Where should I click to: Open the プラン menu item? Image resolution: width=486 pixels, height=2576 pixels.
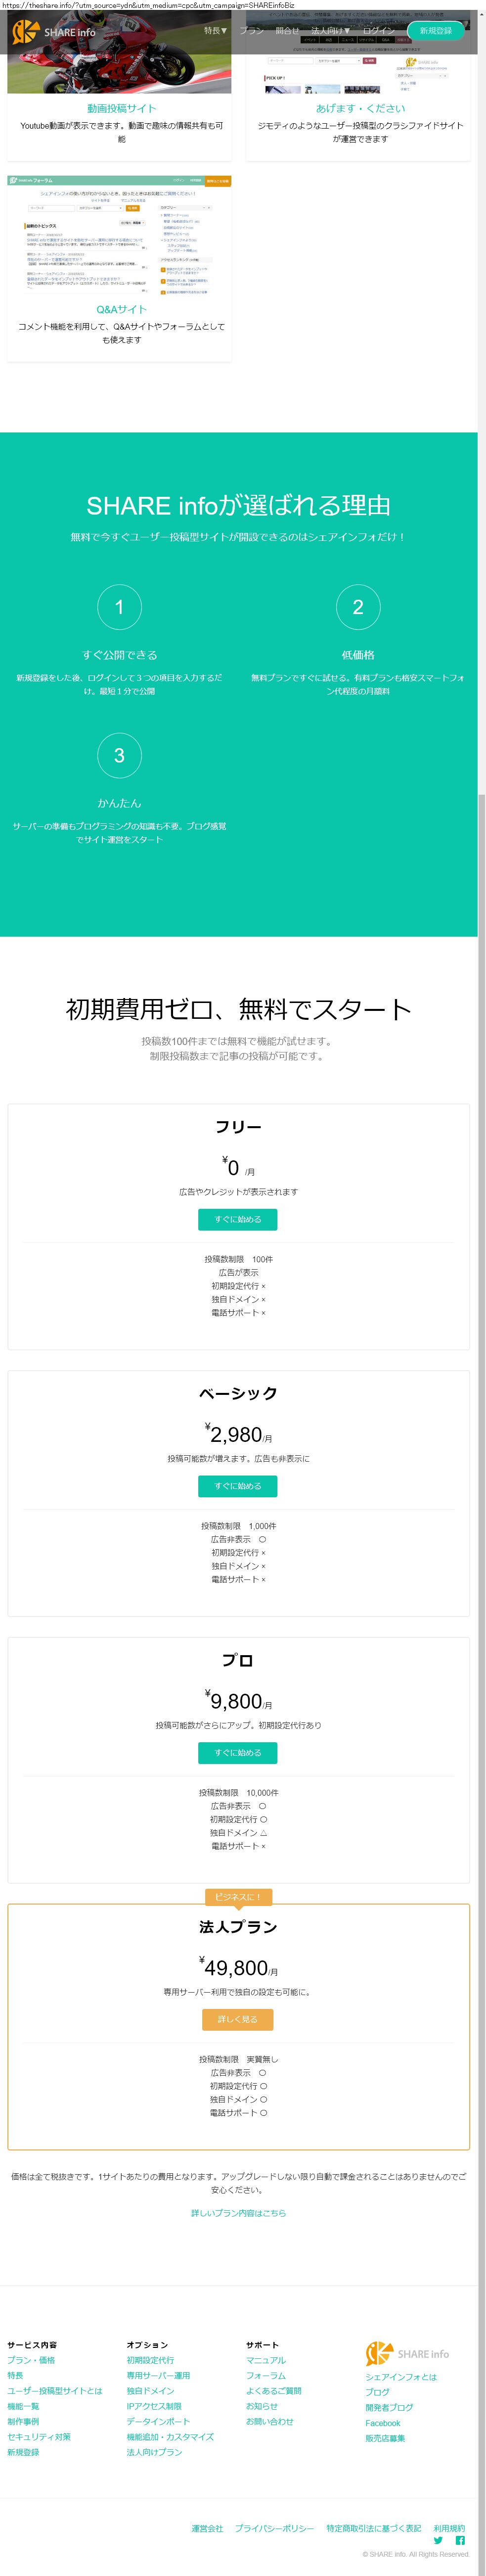(x=252, y=31)
